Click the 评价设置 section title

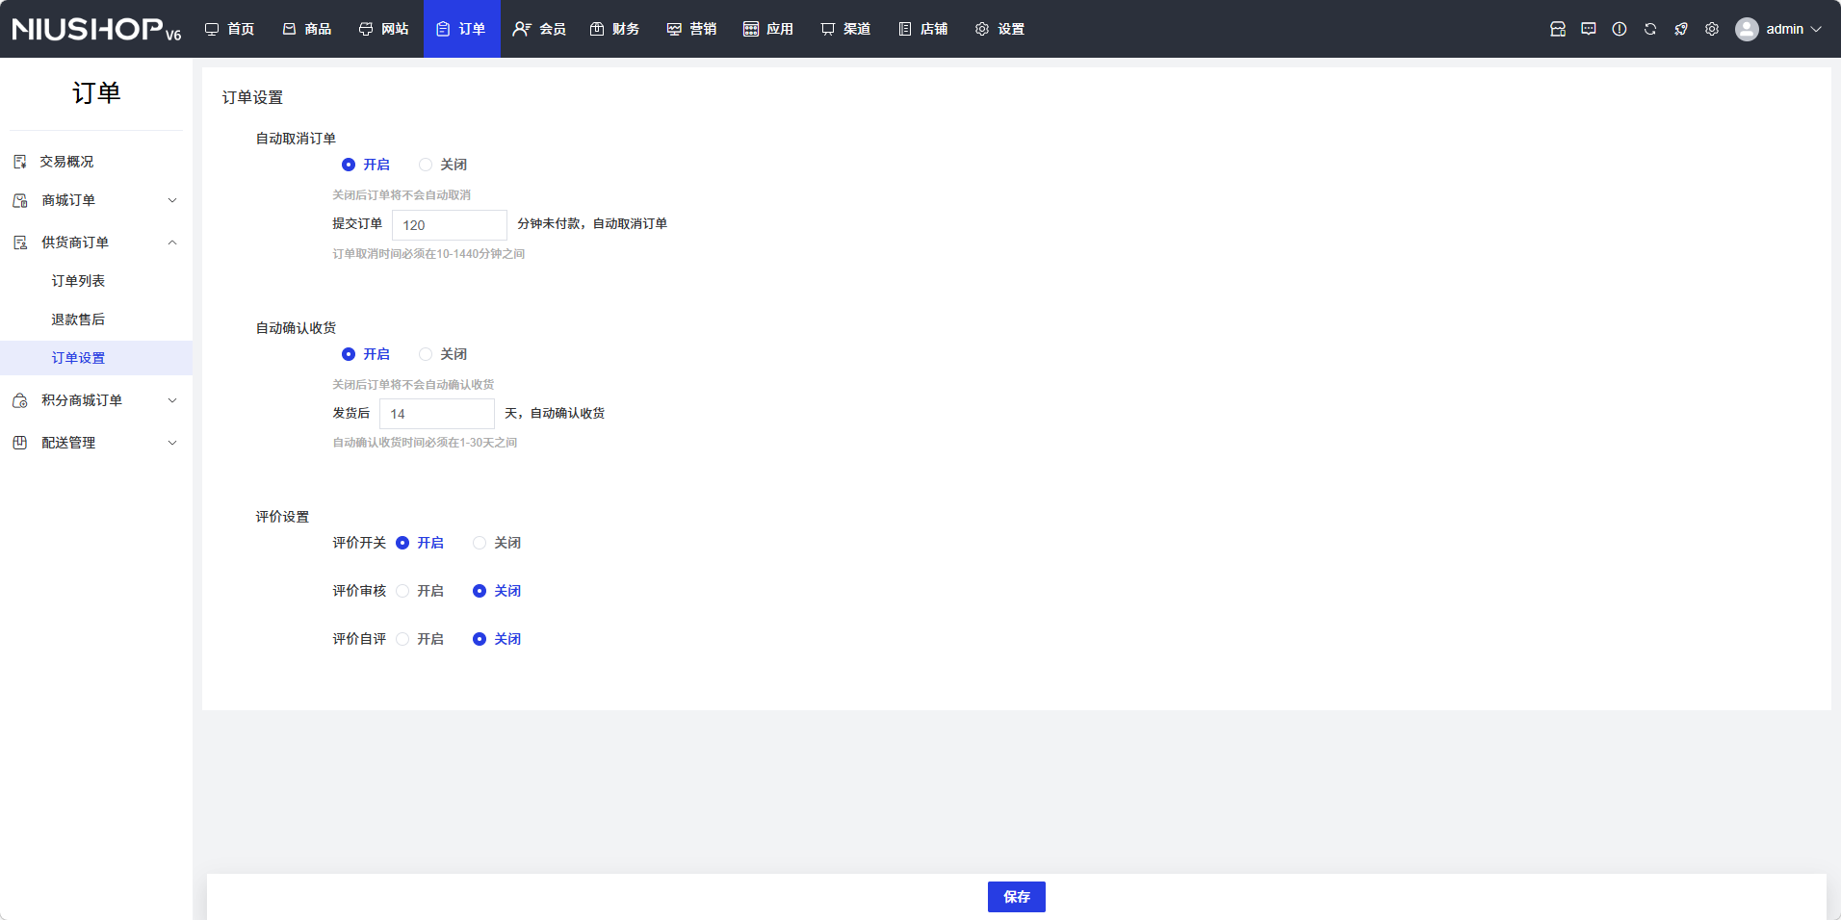coord(282,517)
